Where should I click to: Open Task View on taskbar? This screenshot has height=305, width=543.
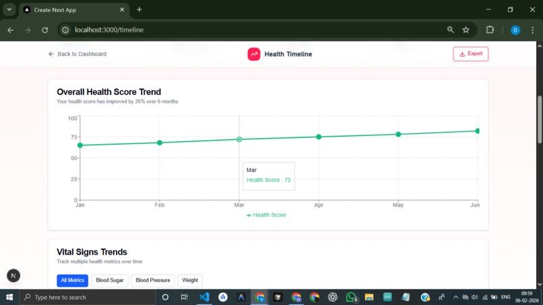coord(184,297)
